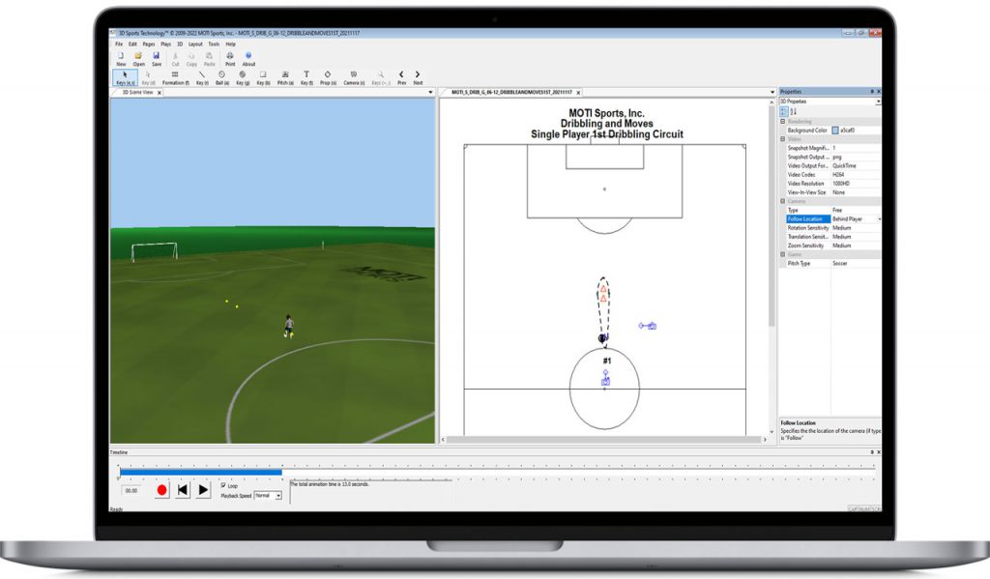990x579 pixels.
Task: Open the 3D Scene View tab list arrow
Action: point(430,92)
